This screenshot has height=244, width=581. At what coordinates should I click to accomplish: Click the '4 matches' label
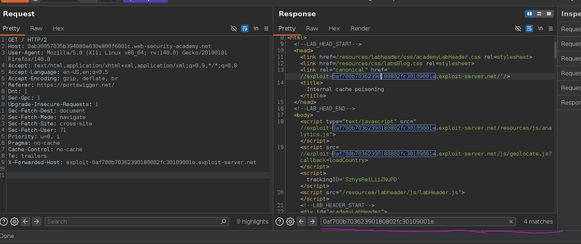[x=538, y=221]
